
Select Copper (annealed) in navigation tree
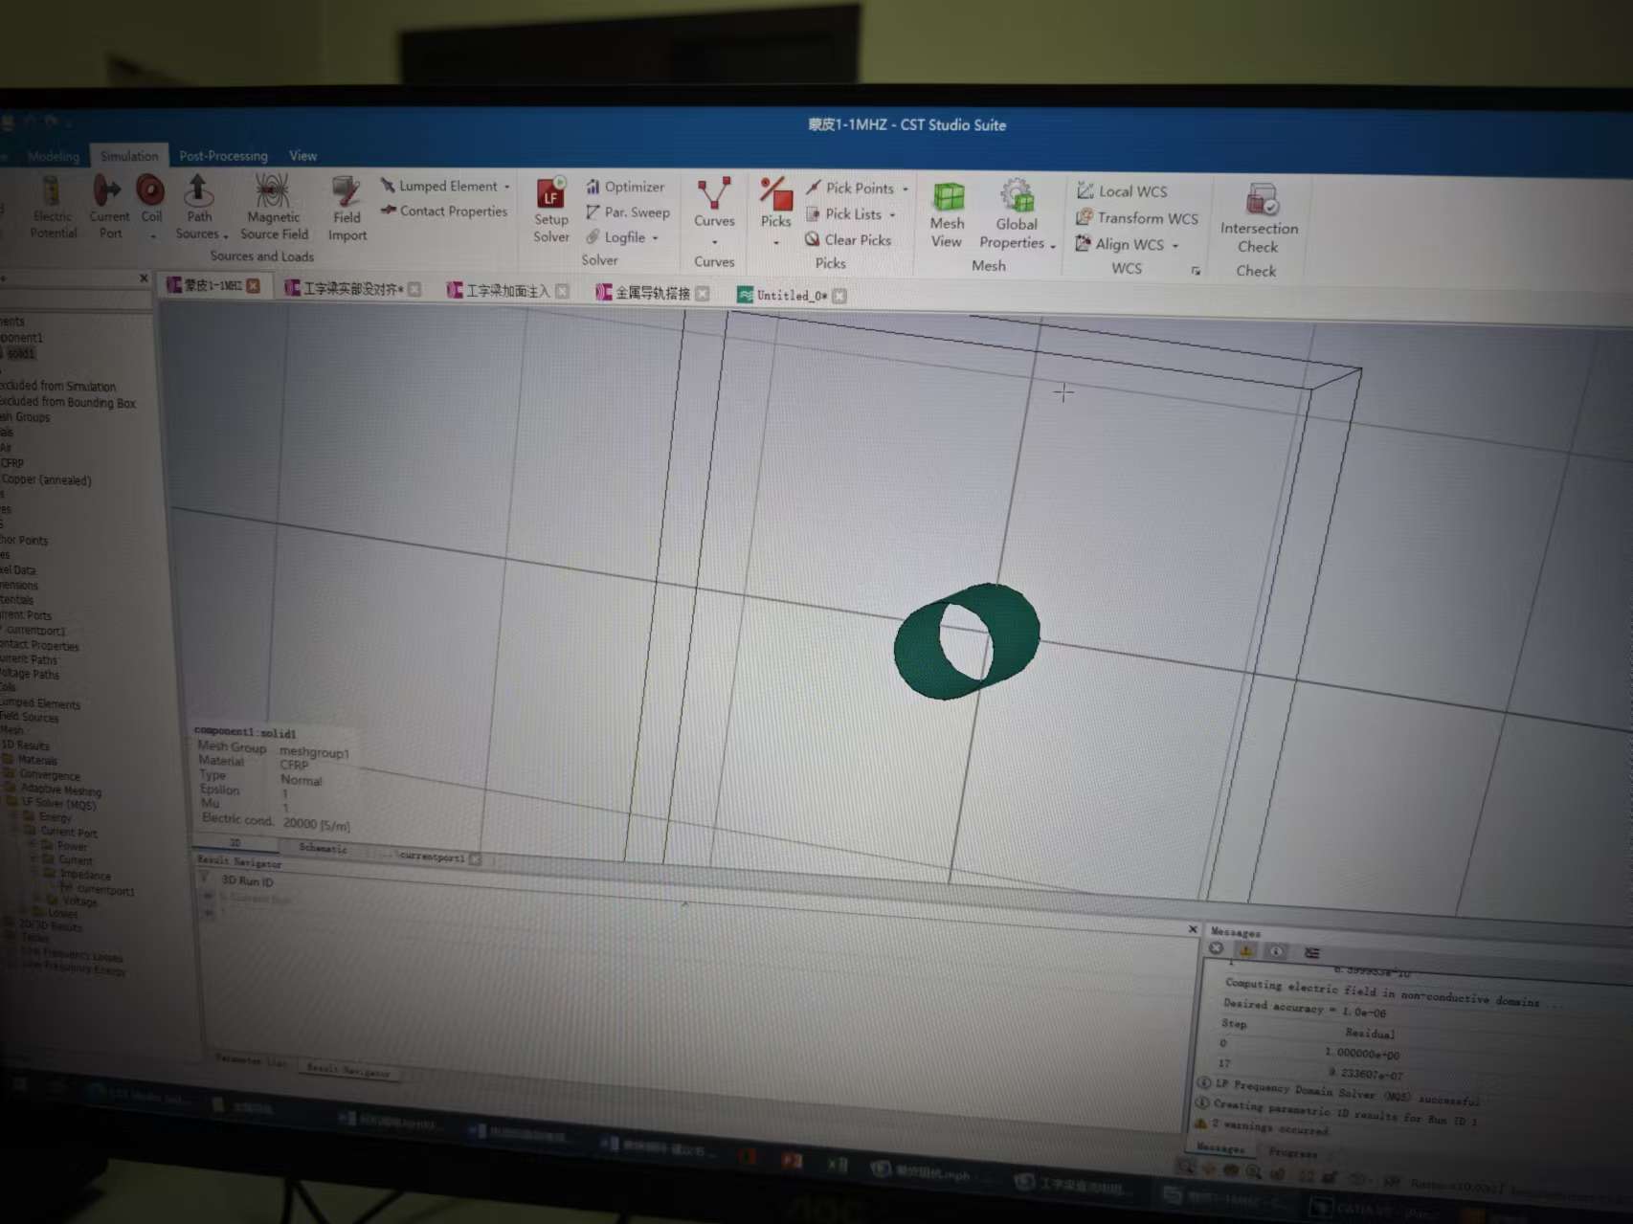[46, 479]
